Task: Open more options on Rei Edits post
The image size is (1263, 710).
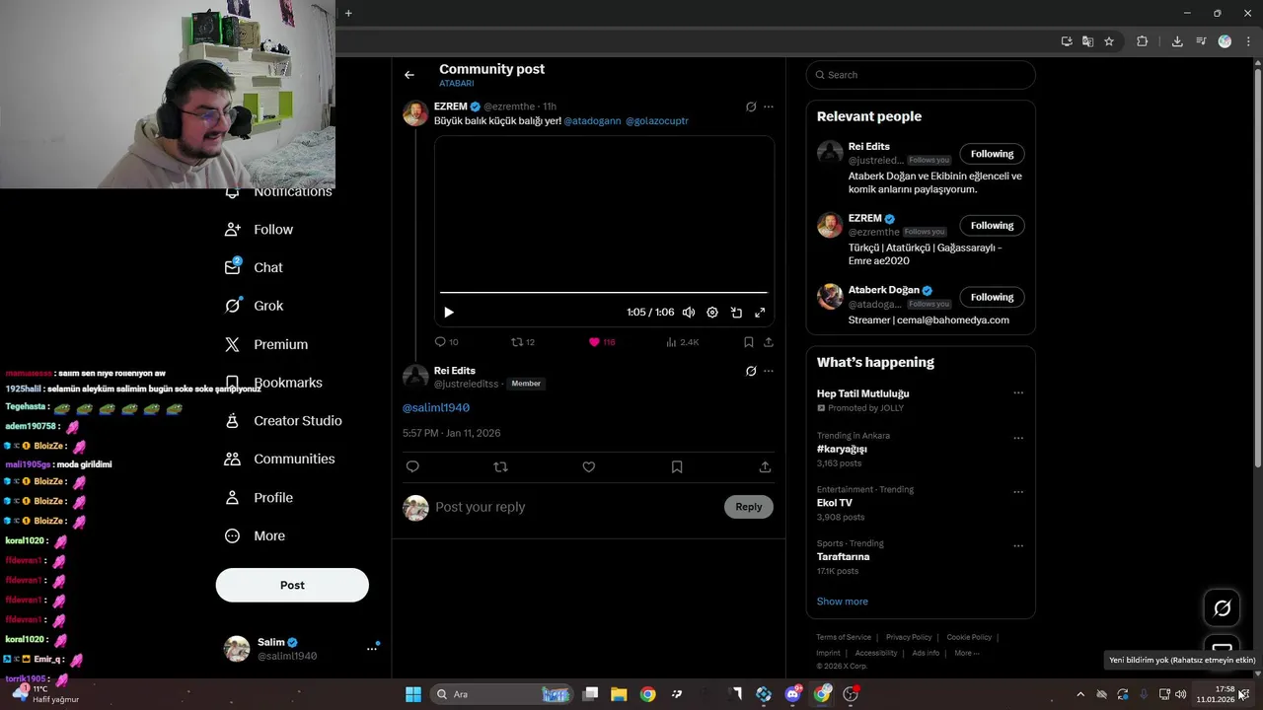Action: coord(769,371)
